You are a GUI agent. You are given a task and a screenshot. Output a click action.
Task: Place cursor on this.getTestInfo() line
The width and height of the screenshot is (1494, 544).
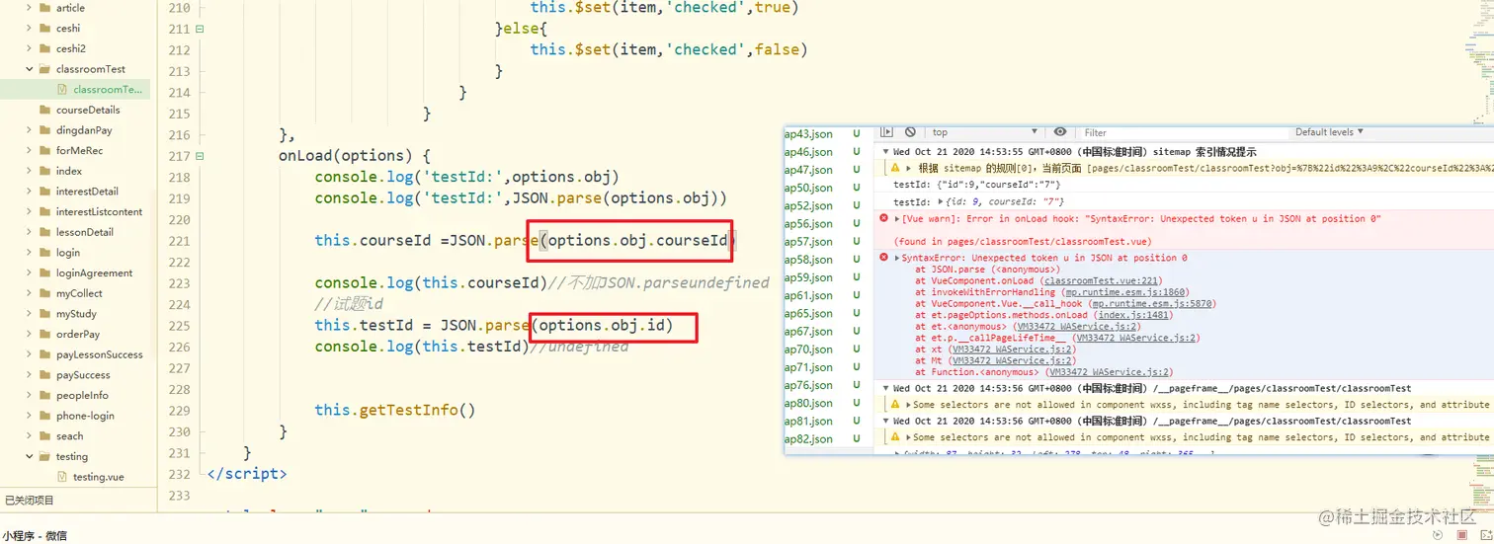395,410
